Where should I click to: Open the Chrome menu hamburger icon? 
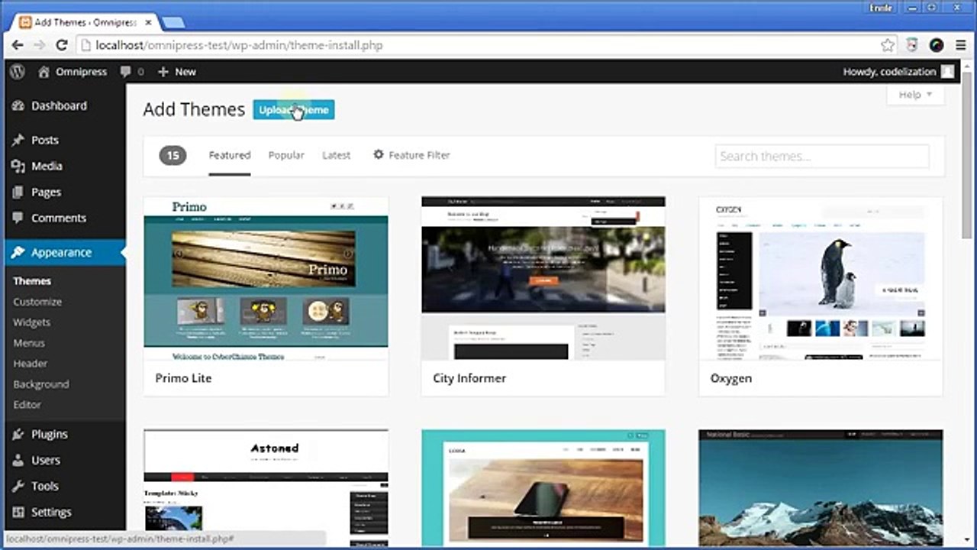point(961,45)
